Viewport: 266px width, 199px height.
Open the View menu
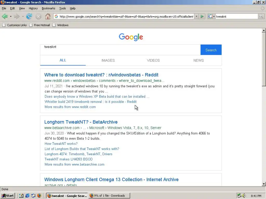click(x=22, y=8)
